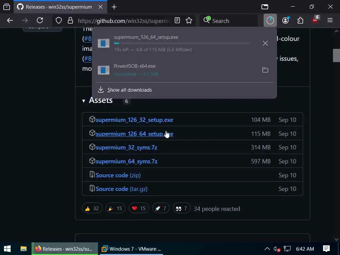Open a new tab with the plus button
Viewport: 340px width, 255px height.
pos(114,7)
